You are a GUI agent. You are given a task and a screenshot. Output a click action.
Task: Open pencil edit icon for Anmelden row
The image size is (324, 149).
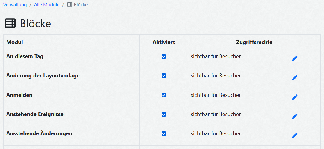[x=295, y=97]
